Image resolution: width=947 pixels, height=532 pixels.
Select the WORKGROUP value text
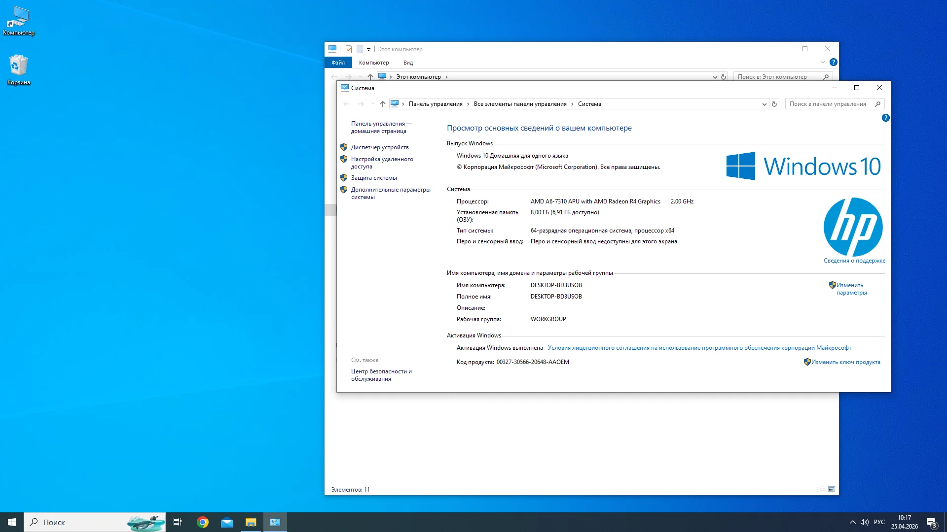pyautogui.click(x=548, y=319)
